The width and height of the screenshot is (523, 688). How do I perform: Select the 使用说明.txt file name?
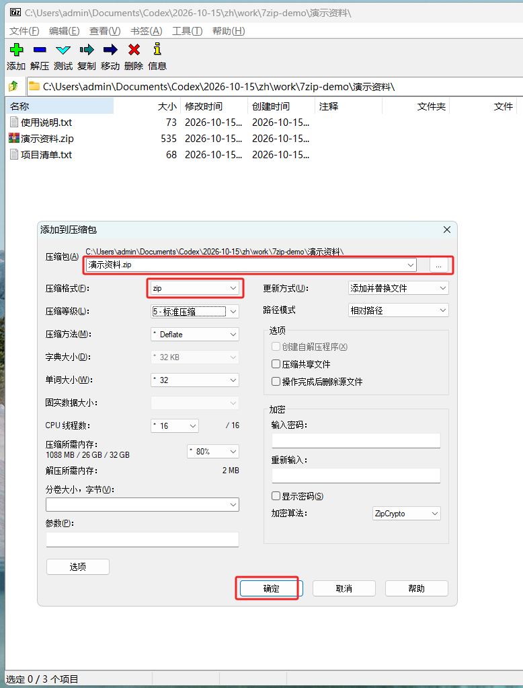[x=46, y=123]
